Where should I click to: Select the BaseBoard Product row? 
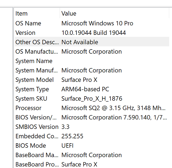[92, 164]
